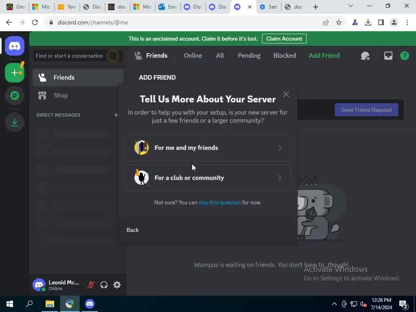The image size is (416, 312).
Task: Show hidden system tray icons
Action: click(x=334, y=304)
